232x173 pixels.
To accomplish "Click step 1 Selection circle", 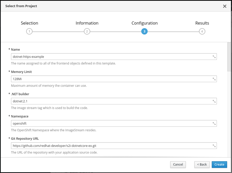I will coord(29,31).
